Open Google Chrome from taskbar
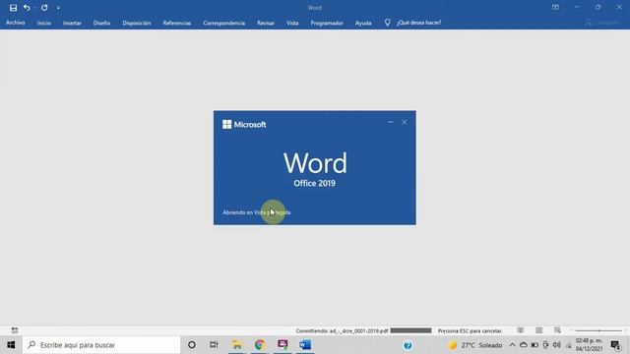Image resolution: width=630 pixels, height=354 pixels. pyautogui.click(x=260, y=345)
